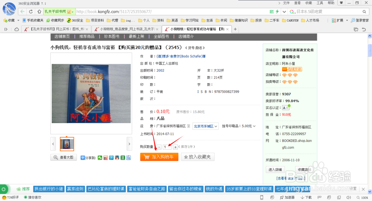Click the search magnifier in search box
Screen dimensions: 372x201
364,12
